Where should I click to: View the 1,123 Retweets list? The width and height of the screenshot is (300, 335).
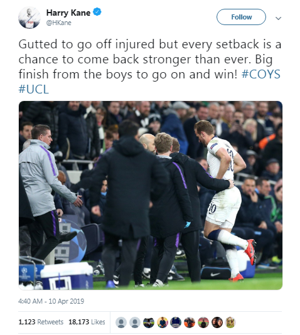click(x=41, y=322)
